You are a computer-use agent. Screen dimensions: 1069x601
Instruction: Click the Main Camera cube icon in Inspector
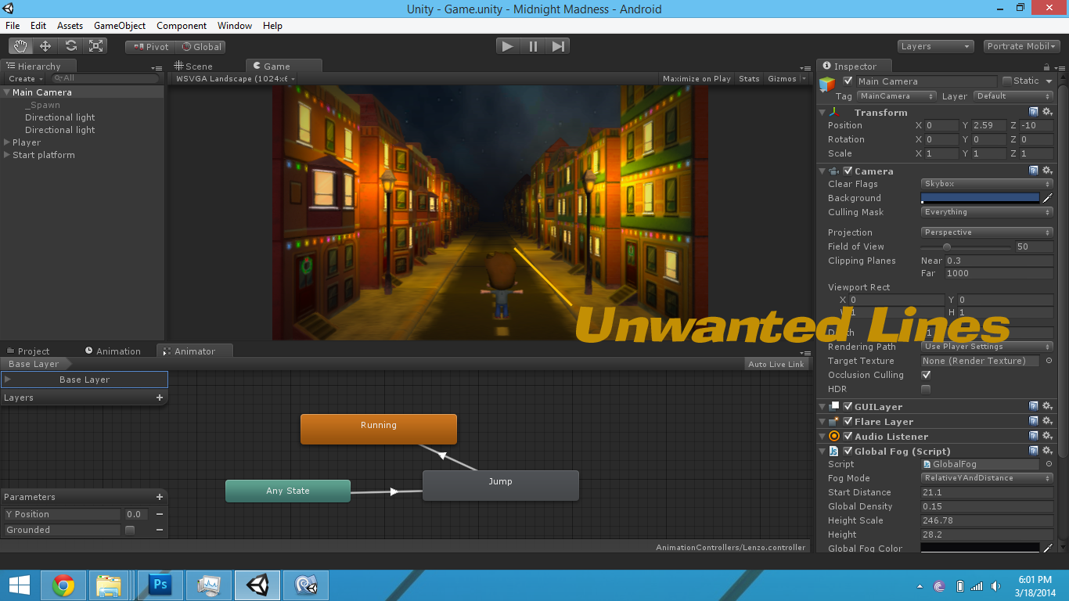[827, 85]
